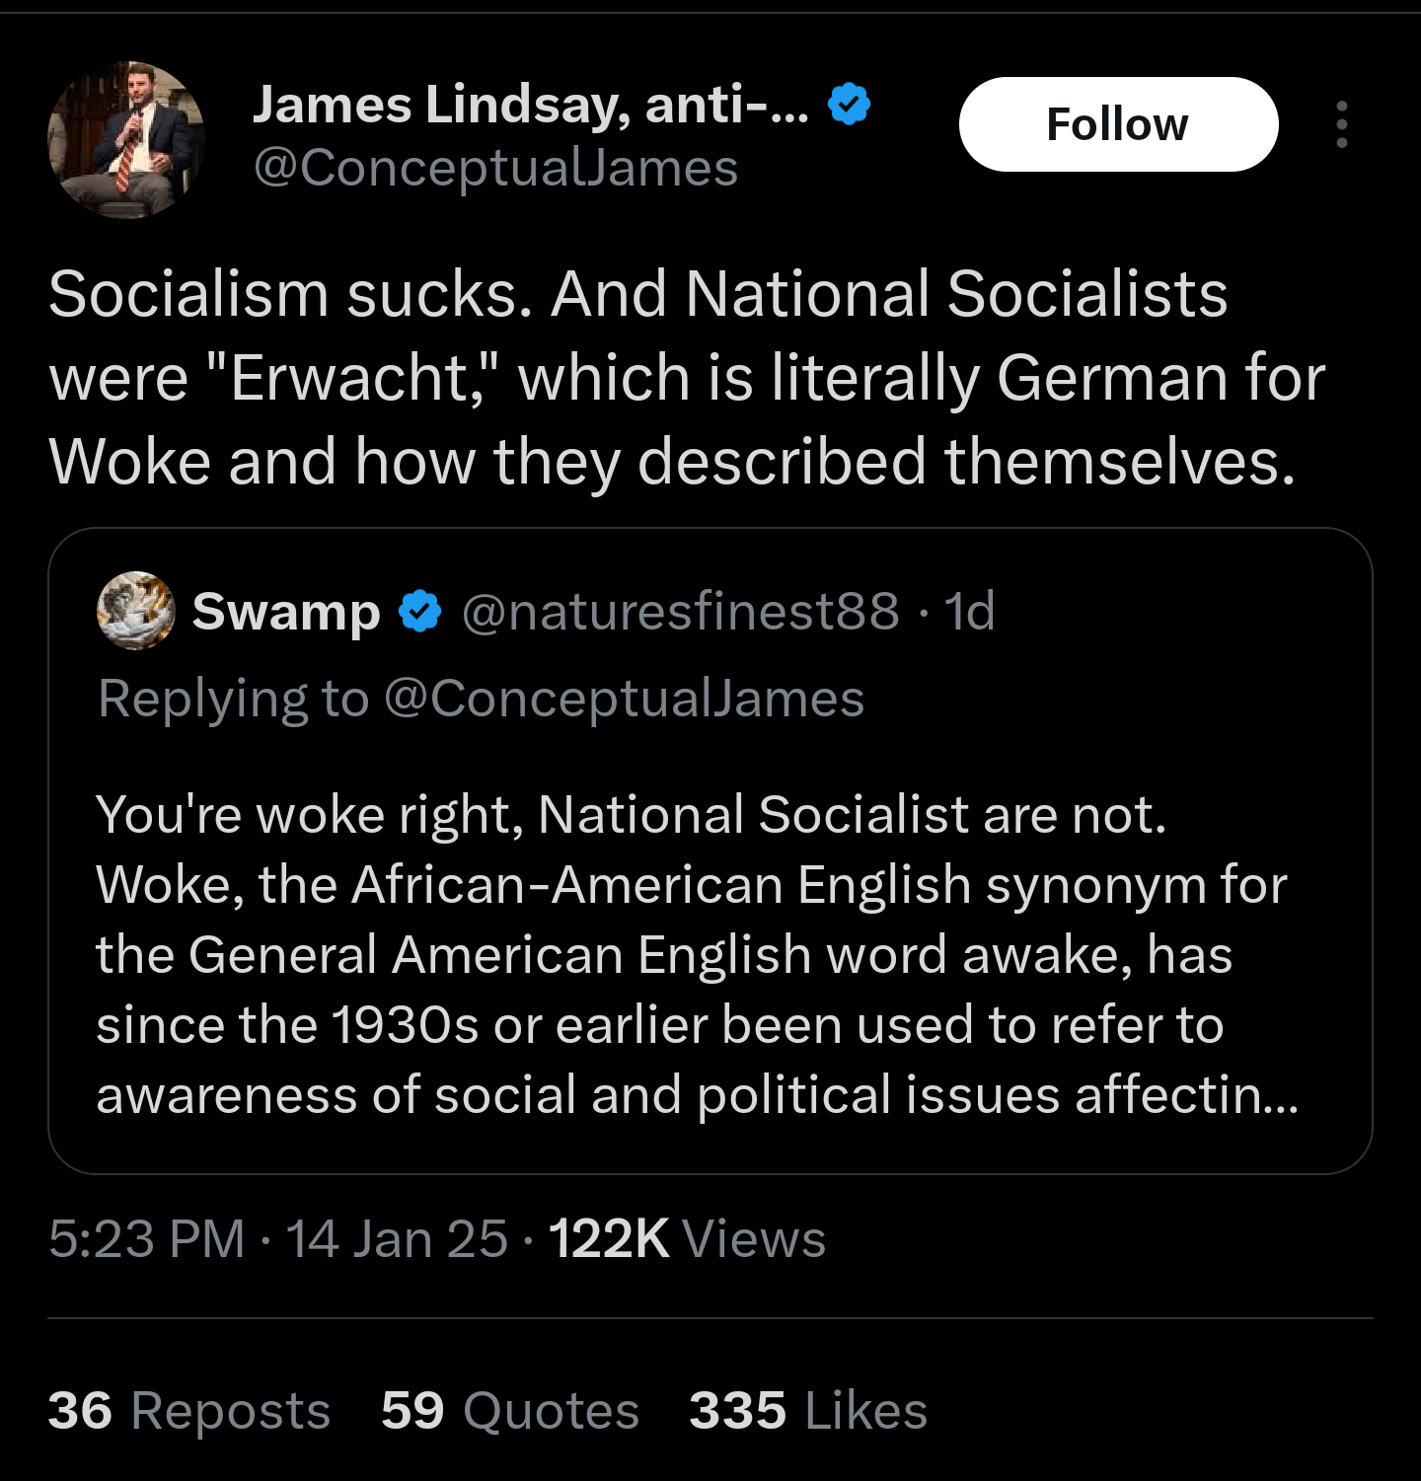The height and width of the screenshot is (1481, 1421).
Task: Open the @naturesfinest88 handle
Action: coord(680,612)
